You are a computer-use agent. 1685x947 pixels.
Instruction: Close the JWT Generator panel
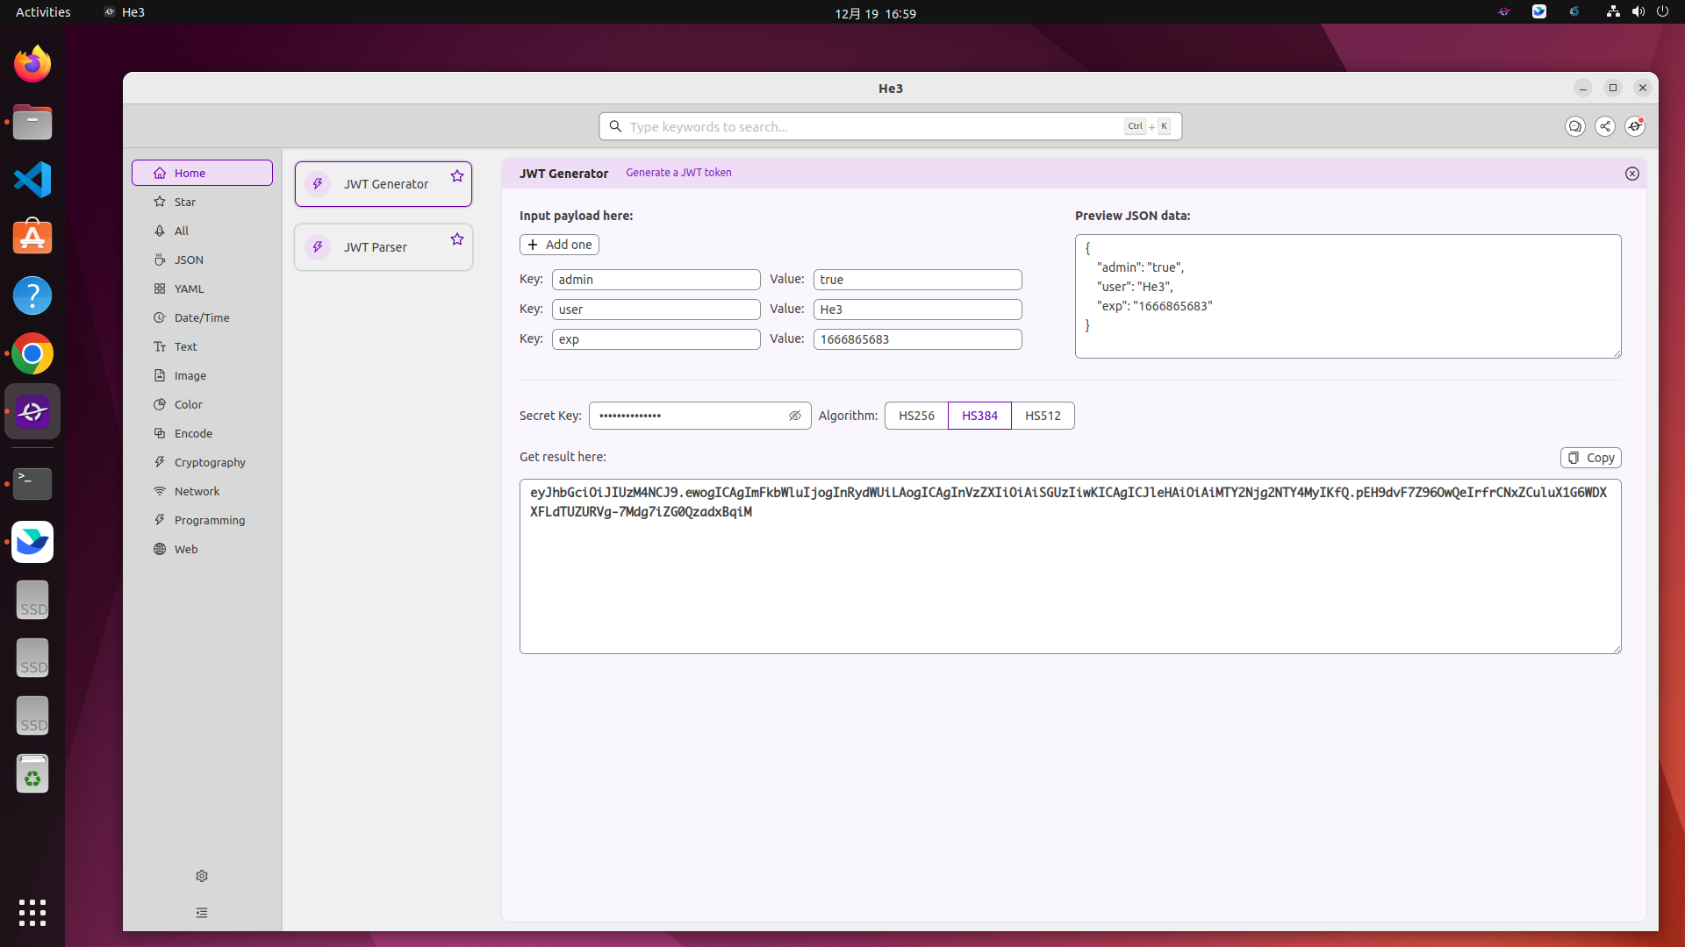click(1632, 174)
